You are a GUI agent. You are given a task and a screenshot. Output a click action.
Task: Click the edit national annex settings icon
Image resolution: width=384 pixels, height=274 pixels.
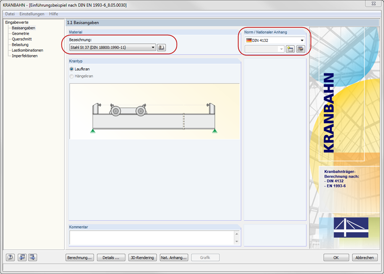[301, 49]
